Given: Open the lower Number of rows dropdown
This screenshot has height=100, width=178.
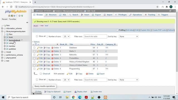Looking at the screenshot, I should click(66, 80).
